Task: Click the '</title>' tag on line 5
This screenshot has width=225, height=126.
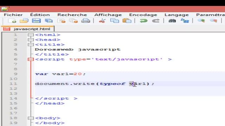Action: pyautogui.click(x=52, y=55)
